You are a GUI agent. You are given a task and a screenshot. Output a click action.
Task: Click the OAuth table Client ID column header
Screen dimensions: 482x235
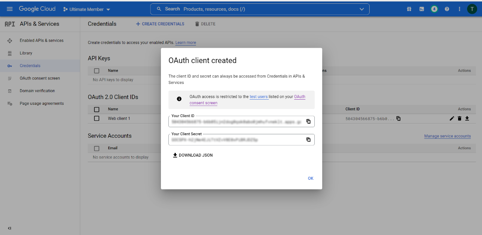click(x=352, y=109)
